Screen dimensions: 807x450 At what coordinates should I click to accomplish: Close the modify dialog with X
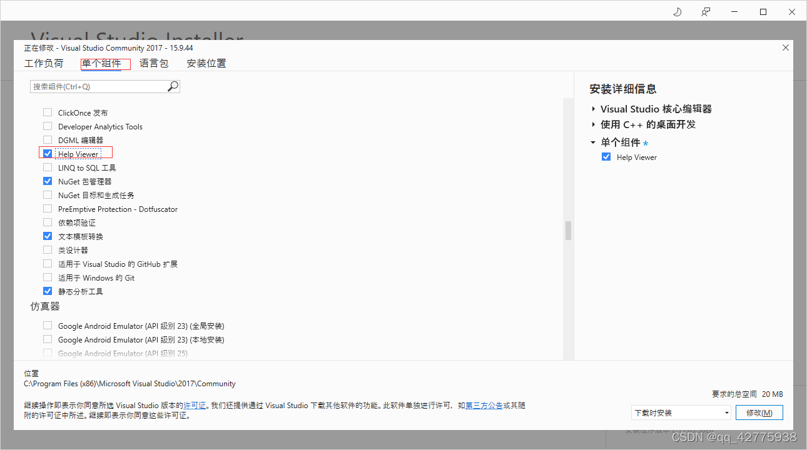[x=786, y=47]
